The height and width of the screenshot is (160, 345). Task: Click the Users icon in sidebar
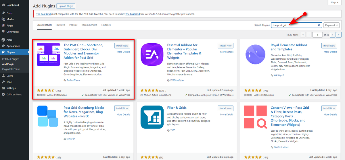3,76
